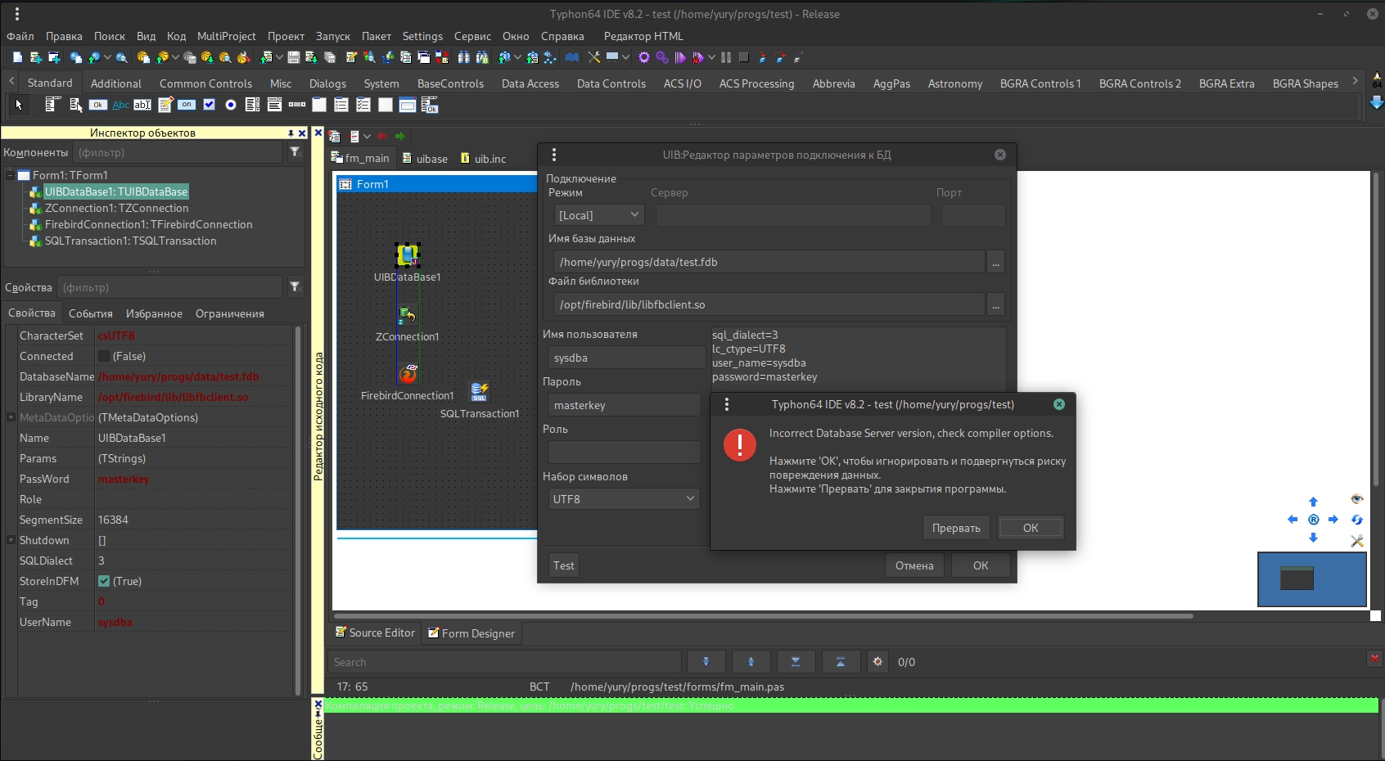Click OK in the connection editor dialog
Screen dimensions: 1385x761
(981, 565)
